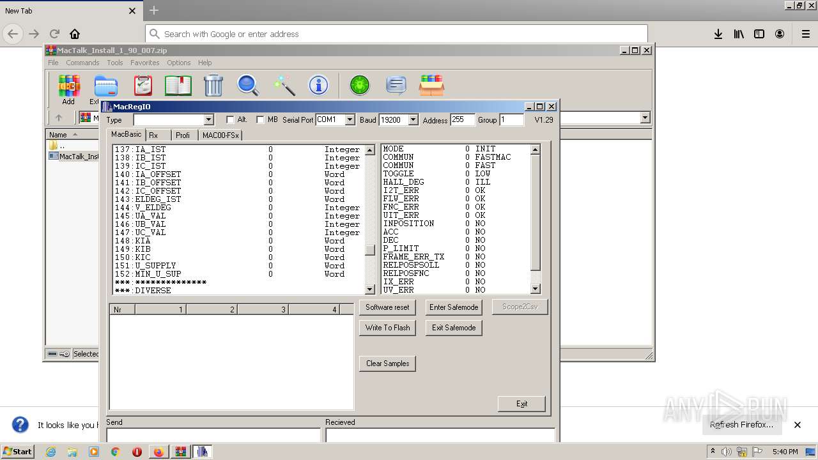Click the register list scroll down arrow
This screenshot has width=818, height=460.
(x=370, y=289)
